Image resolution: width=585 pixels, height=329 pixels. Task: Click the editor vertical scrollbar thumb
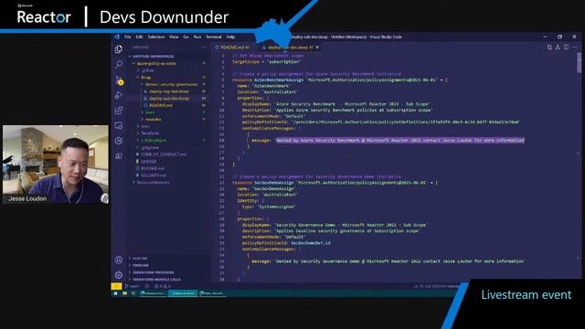click(x=579, y=62)
